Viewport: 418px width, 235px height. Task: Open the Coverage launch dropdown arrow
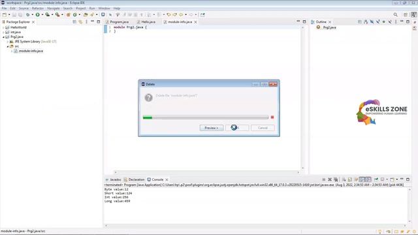(x=52, y=15)
